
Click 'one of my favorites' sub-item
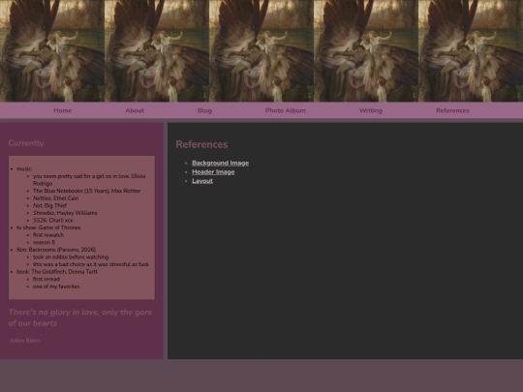tap(56, 286)
